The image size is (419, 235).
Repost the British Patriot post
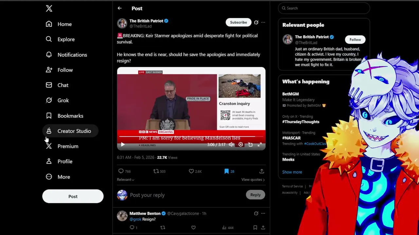[x=156, y=171]
